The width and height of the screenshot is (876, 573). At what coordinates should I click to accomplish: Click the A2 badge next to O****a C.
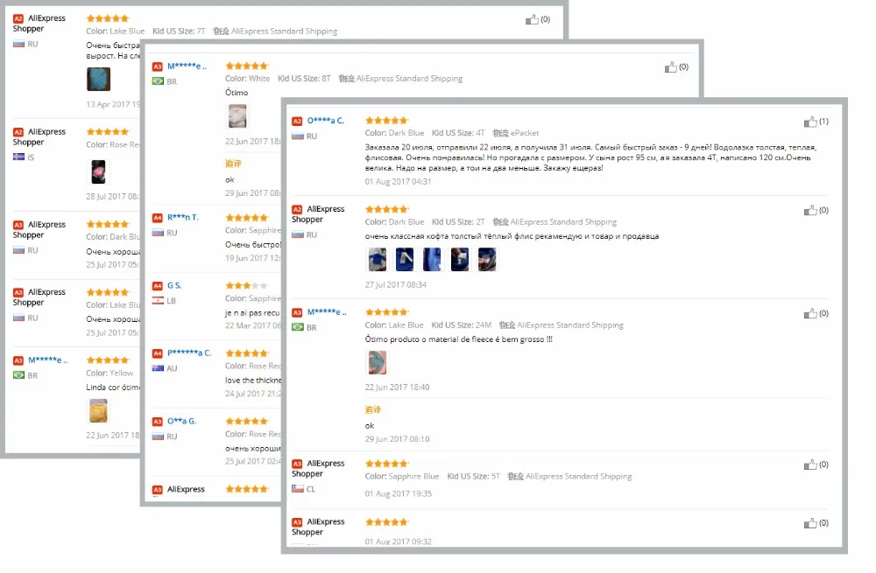point(297,121)
